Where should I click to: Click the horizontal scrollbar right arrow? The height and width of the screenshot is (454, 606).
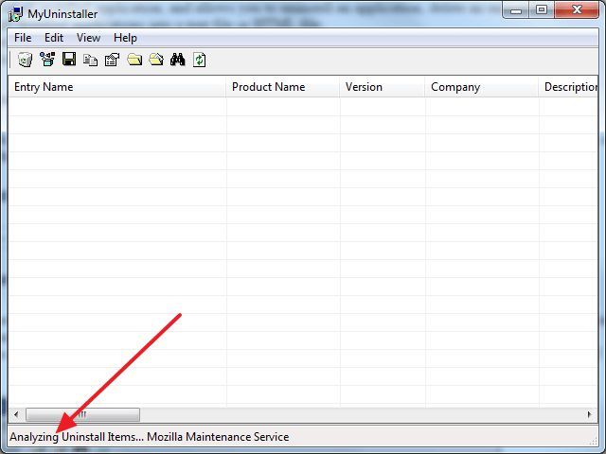(589, 414)
